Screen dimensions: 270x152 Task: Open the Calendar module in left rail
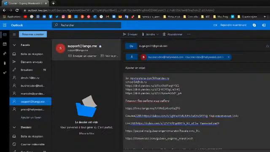tap(5, 44)
